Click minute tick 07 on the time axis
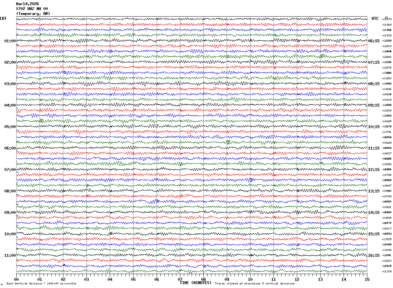Screen dimensions: 393x288 pyautogui.click(x=180, y=279)
